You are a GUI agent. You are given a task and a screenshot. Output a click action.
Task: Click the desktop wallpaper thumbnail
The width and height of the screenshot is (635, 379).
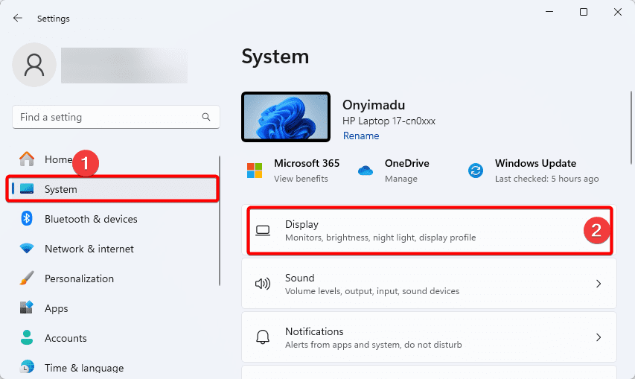tap(286, 117)
